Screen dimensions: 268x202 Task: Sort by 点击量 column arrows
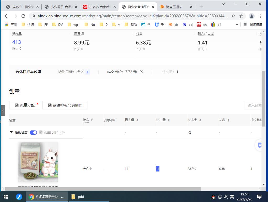click(169, 120)
